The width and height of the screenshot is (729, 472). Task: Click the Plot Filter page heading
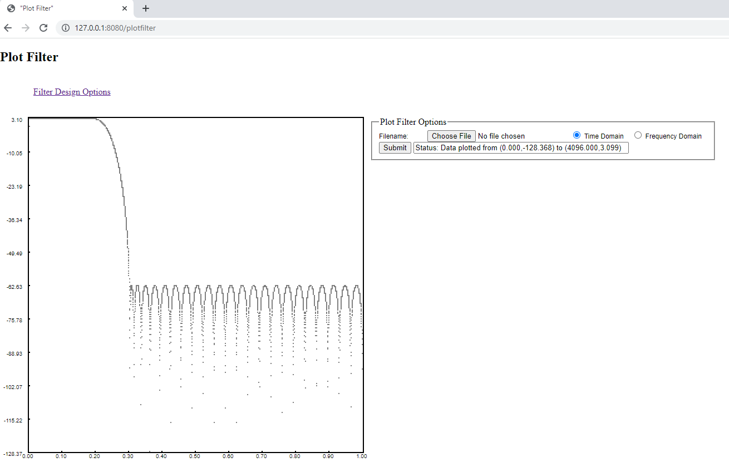coord(29,57)
